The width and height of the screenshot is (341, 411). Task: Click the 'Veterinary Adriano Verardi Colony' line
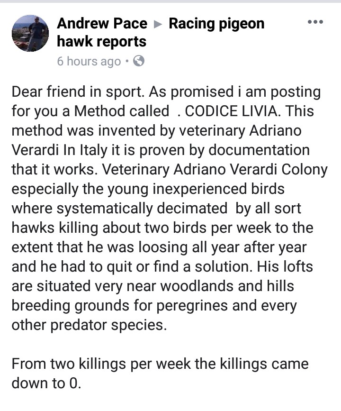[215, 170]
